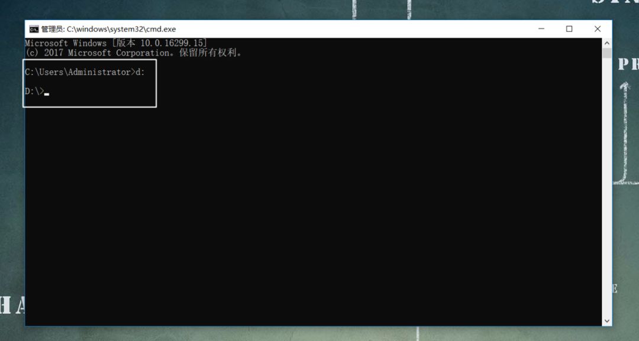This screenshot has height=341, width=639.
Task: Click the "Microsoft Windows [版本 10.0.16299.15]" line
Action: click(x=116, y=43)
